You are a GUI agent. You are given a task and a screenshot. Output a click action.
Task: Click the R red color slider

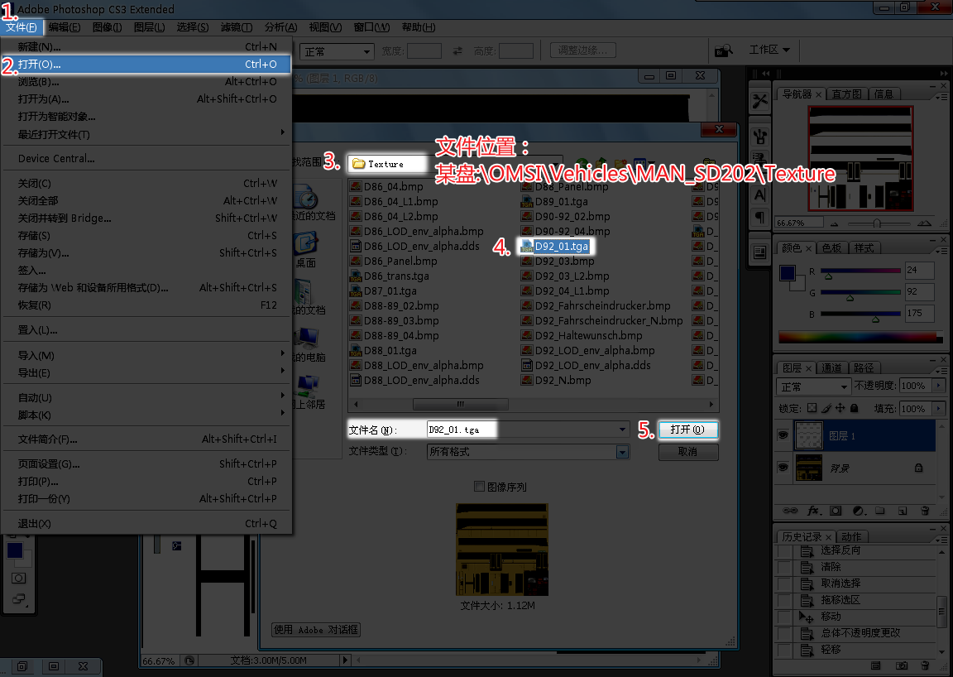pos(860,271)
